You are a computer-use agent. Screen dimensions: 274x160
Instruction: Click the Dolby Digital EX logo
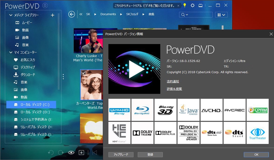188,133
